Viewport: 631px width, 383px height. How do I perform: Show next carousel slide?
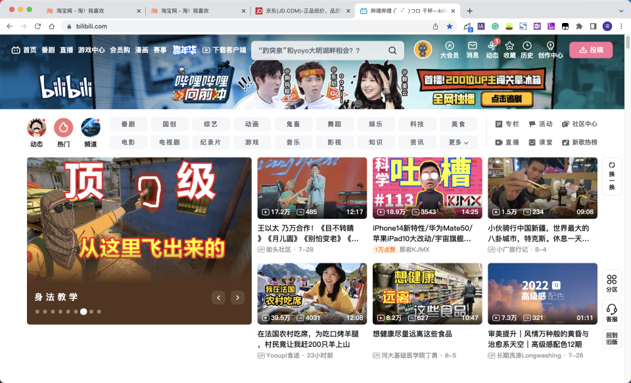[x=237, y=298]
